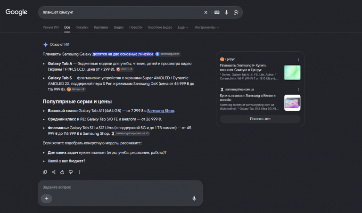The width and height of the screenshot is (362, 213).
Task: Click the AI overview sparkle icon
Action: click(x=45, y=45)
